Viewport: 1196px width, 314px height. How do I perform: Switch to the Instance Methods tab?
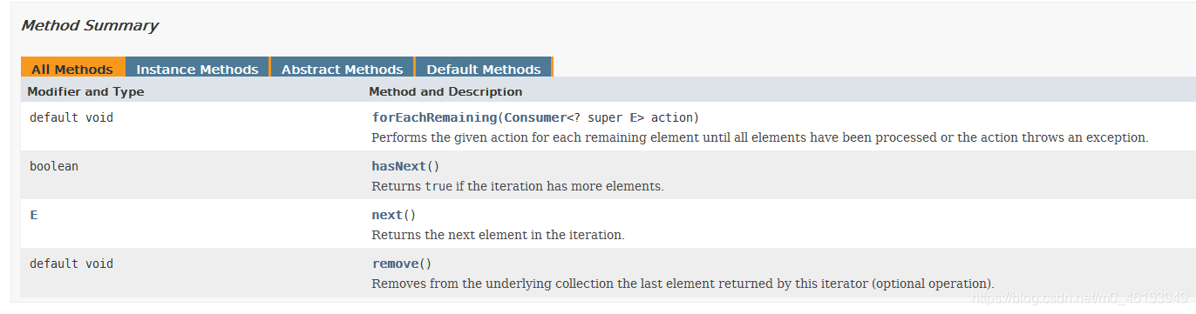point(197,69)
